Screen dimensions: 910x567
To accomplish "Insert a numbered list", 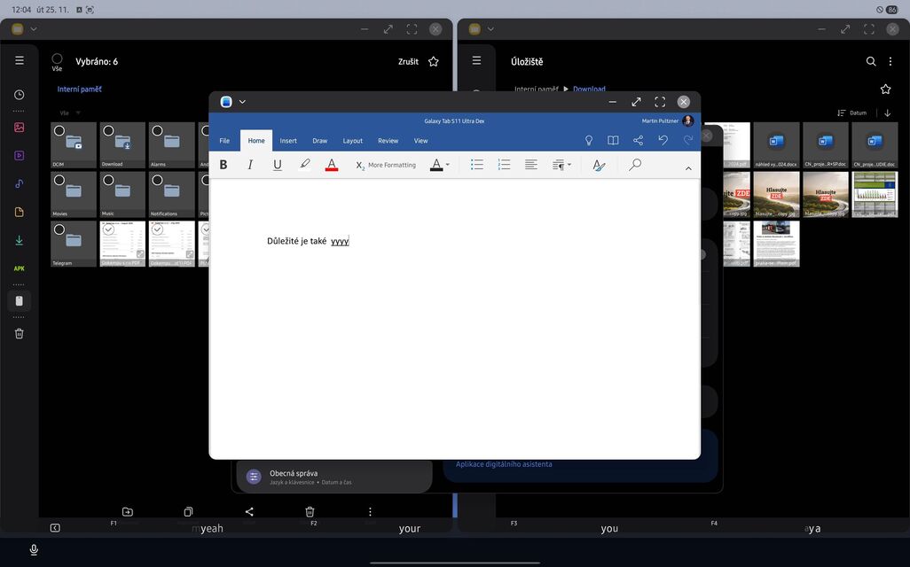I will pos(504,165).
